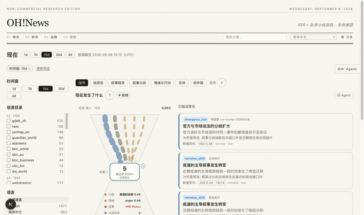
Task: Click the page vertical scrollbar
Action: coord(362,60)
